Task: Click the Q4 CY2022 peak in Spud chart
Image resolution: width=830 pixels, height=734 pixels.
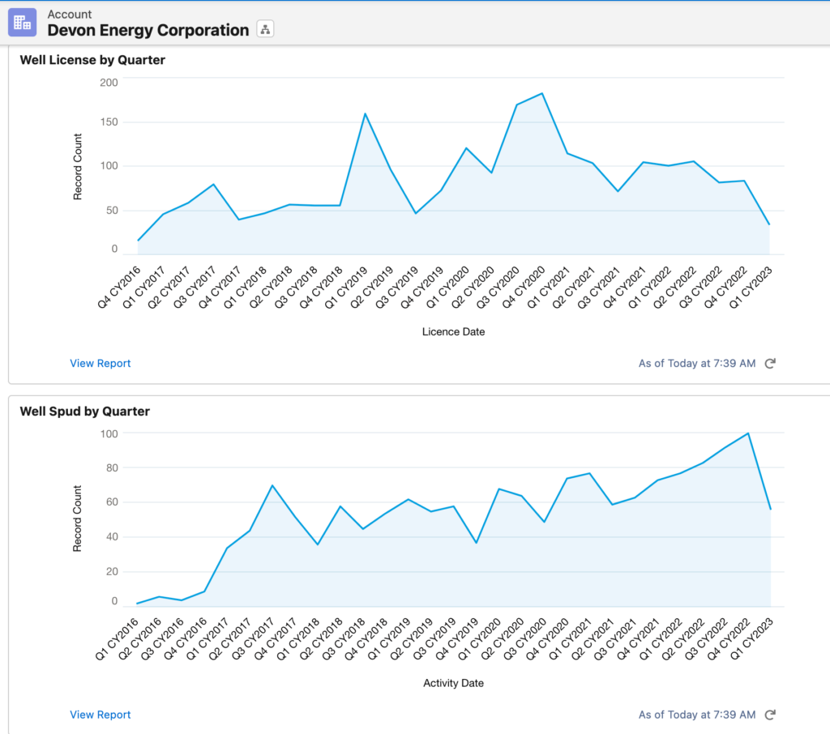Action: click(x=748, y=433)
